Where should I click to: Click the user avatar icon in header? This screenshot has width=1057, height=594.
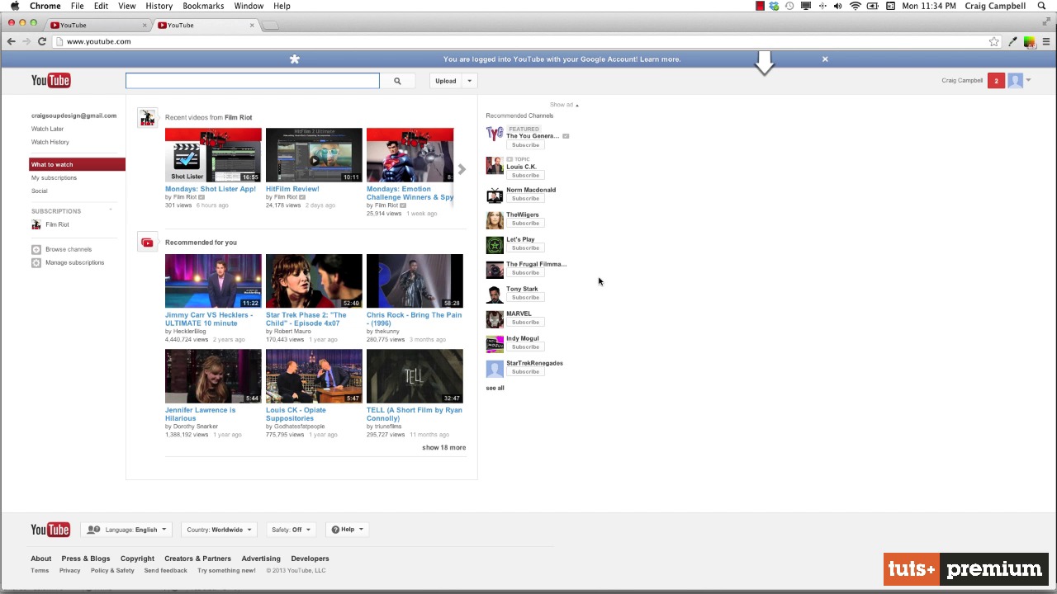tap(1015, 81)
